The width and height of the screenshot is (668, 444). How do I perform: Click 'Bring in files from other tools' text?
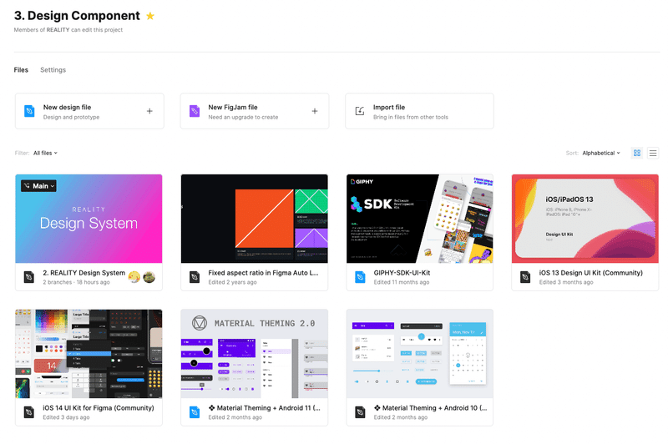coord(411,117)
